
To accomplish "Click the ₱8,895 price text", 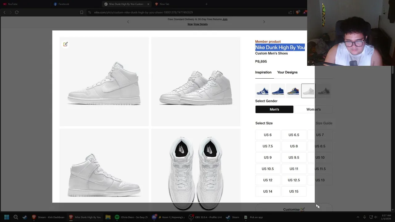I will pyautogui.click(x=261, y=61).
